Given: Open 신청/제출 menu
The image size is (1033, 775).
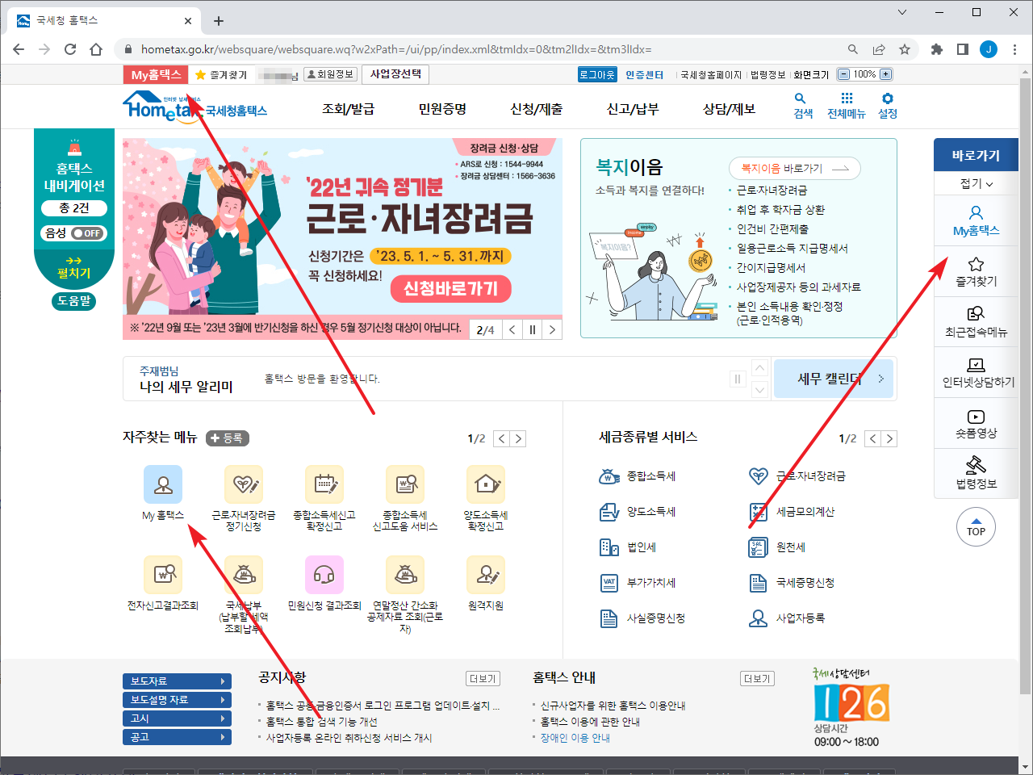Looking at the screenshot, I should pos(537,109).
